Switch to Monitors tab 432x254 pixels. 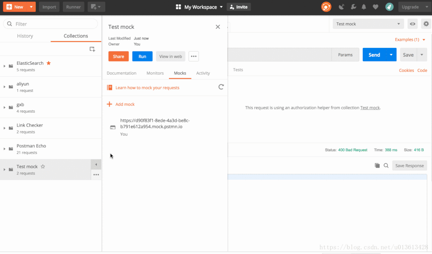click(155, 73)
